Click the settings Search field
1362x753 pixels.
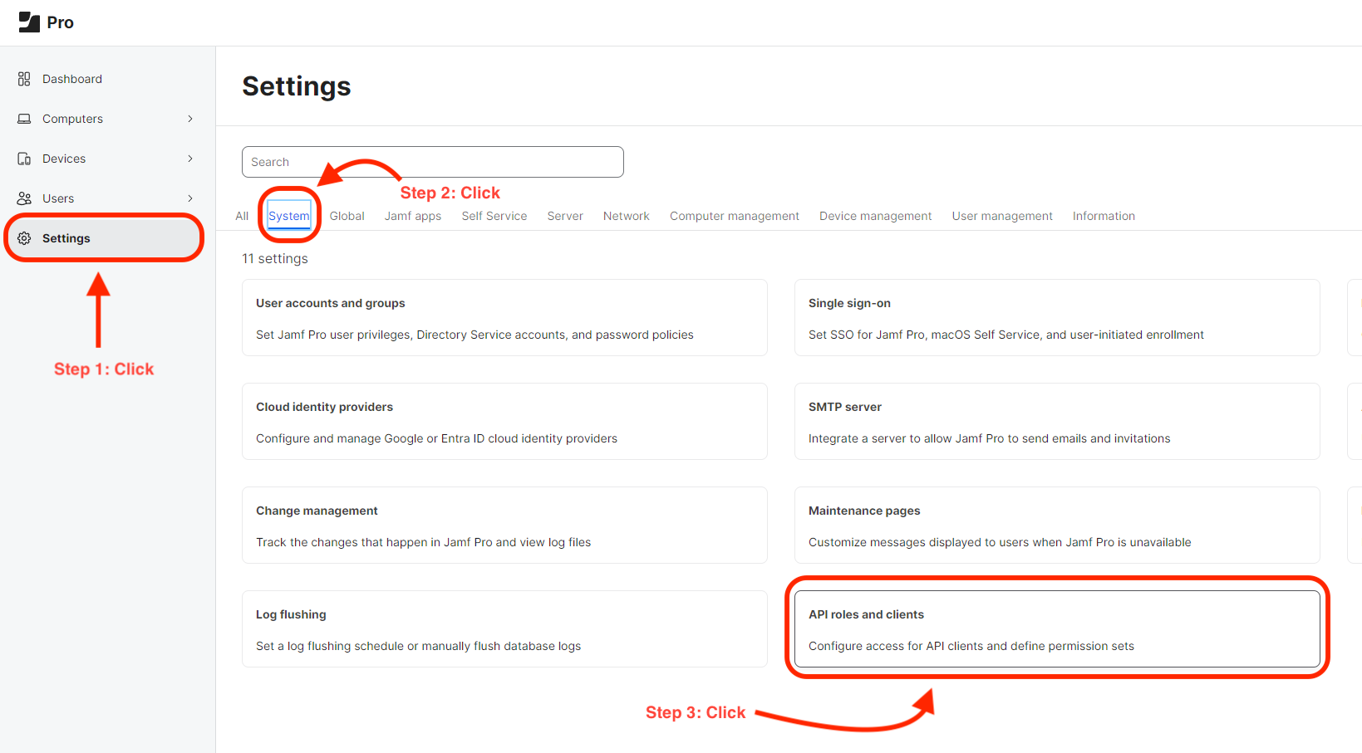tap(432, 162)
